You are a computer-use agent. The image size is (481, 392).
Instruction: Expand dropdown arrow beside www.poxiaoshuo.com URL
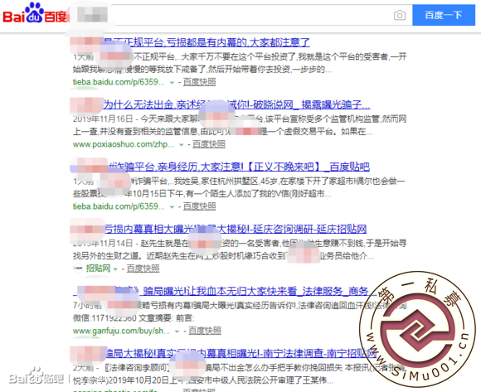click(x=182, y=145)
